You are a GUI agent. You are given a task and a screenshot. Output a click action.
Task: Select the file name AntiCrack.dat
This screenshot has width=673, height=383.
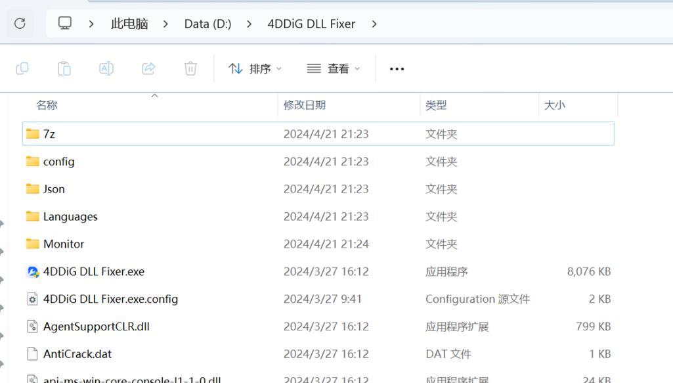click(77, 354)
